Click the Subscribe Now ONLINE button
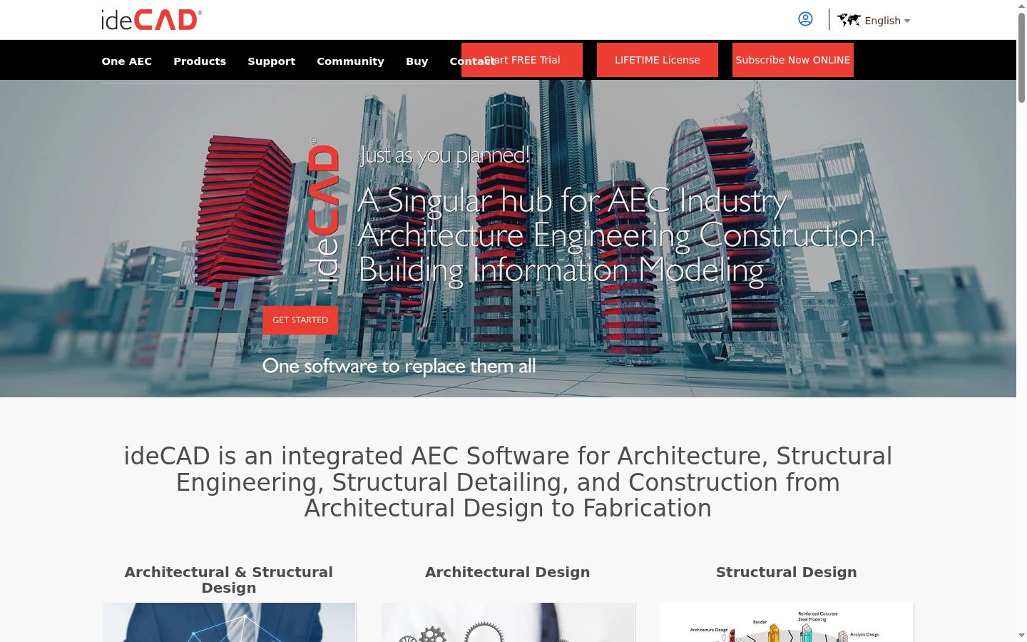 coord(793,60)
